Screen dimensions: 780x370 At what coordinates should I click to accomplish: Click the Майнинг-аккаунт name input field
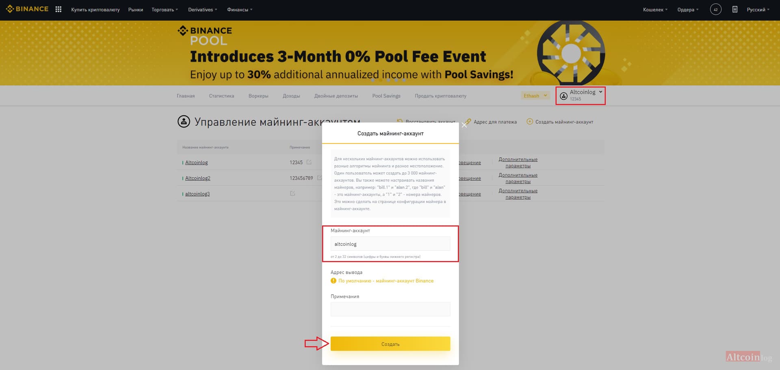pyautogui.click(x=390, y=244)
